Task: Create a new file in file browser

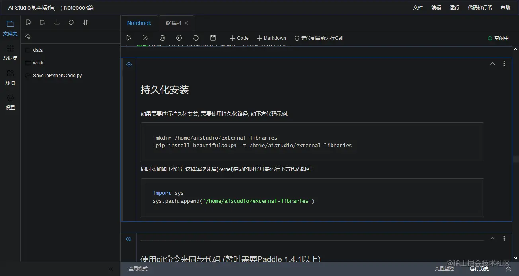Action: pyautogui.click(x=28, y=22)
